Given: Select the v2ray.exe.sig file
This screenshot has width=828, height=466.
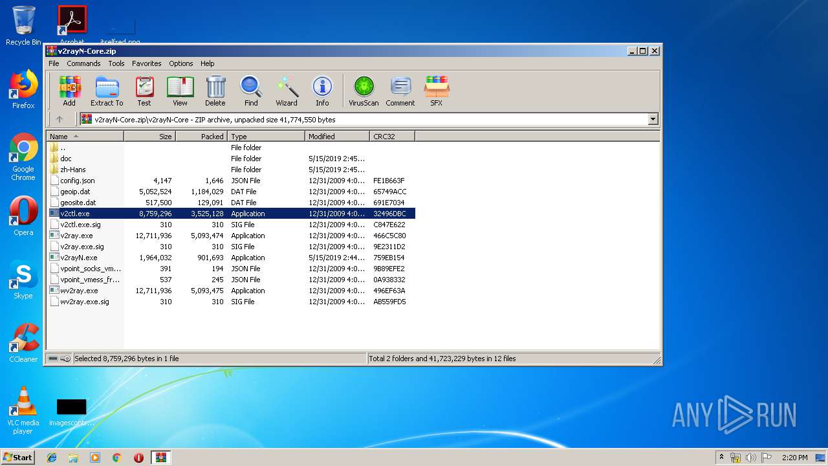Looking at the screenshot, I should click(232, 247).
